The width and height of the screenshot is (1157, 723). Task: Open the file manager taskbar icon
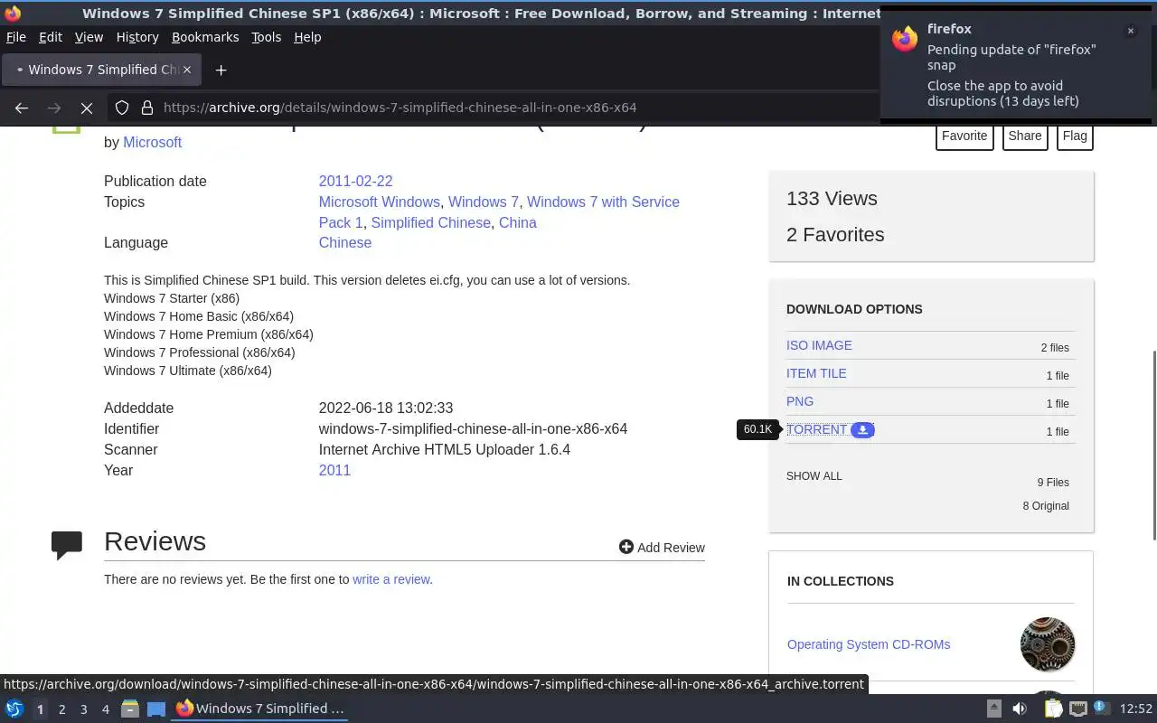point(130,709)
